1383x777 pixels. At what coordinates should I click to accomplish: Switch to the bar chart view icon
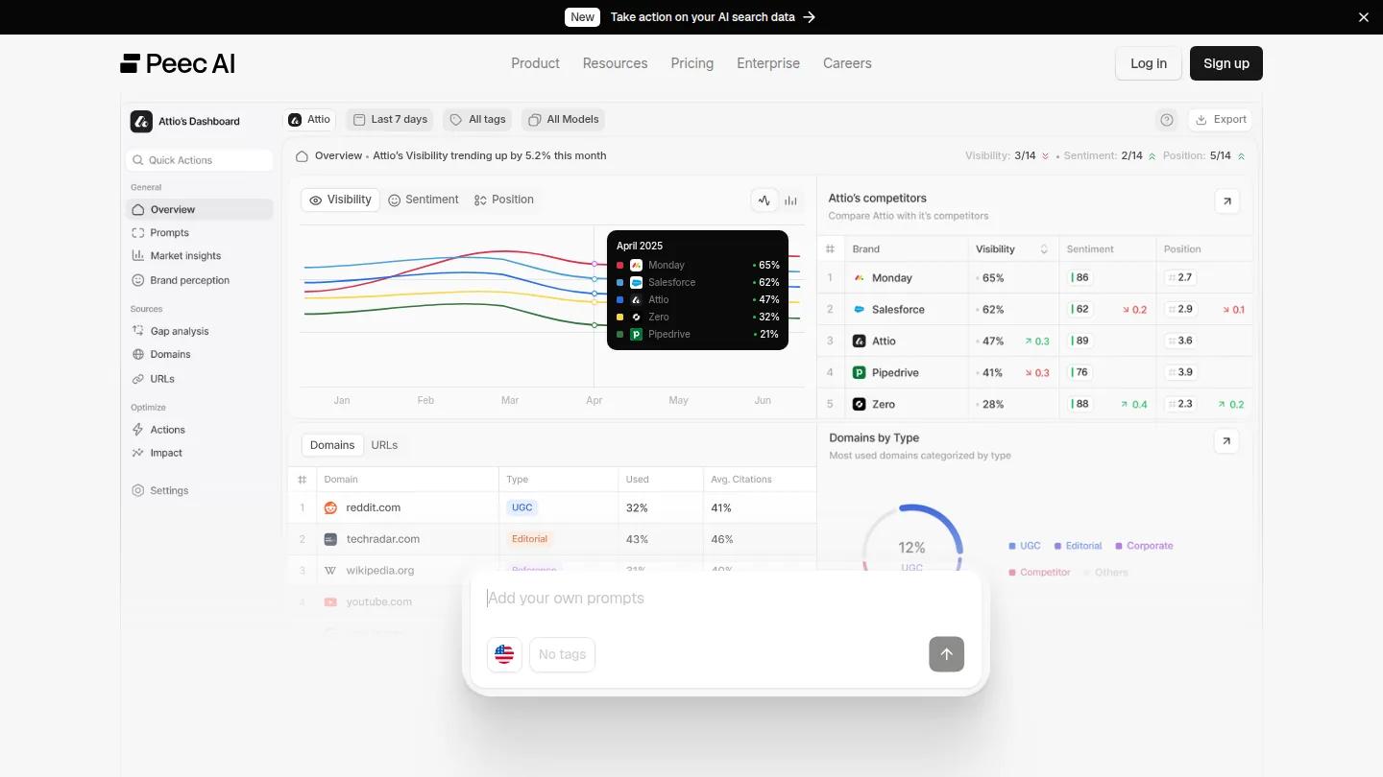click(790, 200)
